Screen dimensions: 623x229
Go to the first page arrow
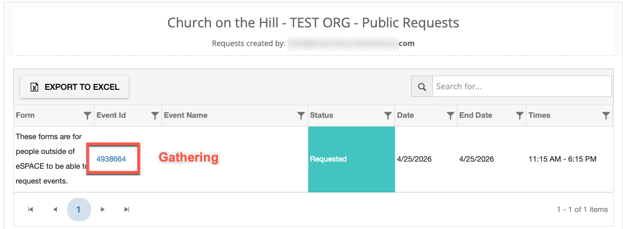pos(31,209)
